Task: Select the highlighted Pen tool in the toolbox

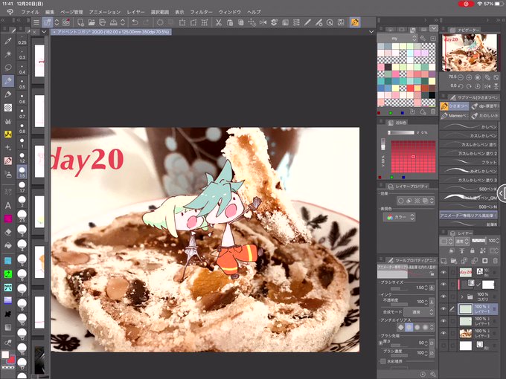Action: point(8,81)
